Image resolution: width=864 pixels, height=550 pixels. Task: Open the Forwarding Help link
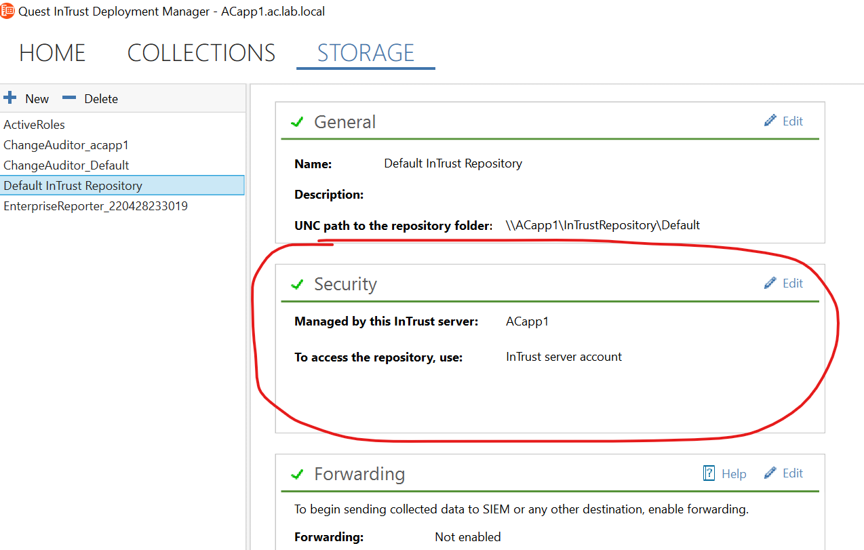(734, 474)
